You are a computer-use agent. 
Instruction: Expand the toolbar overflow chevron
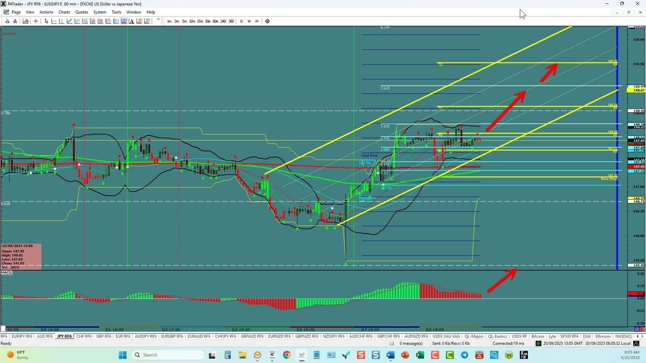[x=158, y=20]
